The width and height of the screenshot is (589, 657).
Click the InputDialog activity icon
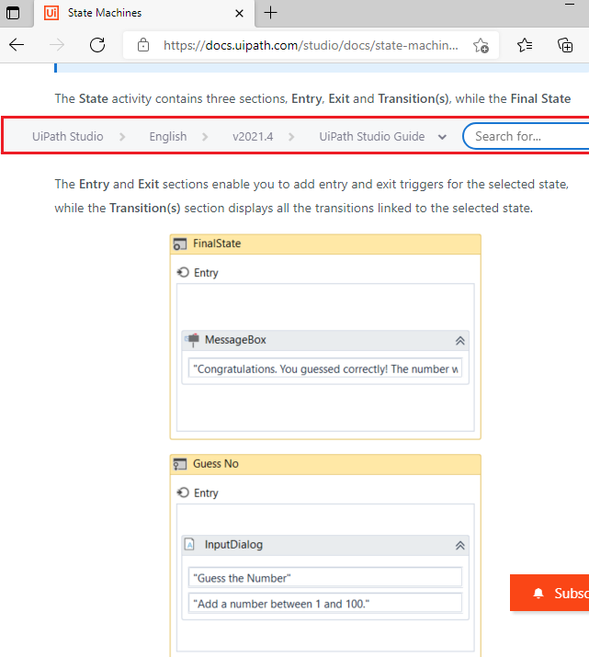tap(190, 544)
